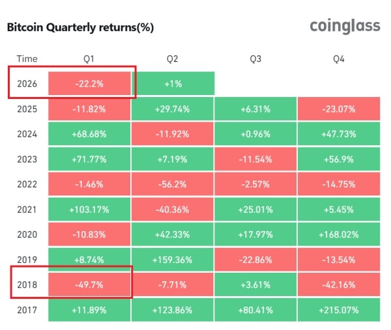The image size is (391, 330).
Task: Click the 2021 Q1 cell showing +103.17%
Action: pos(89,209)
